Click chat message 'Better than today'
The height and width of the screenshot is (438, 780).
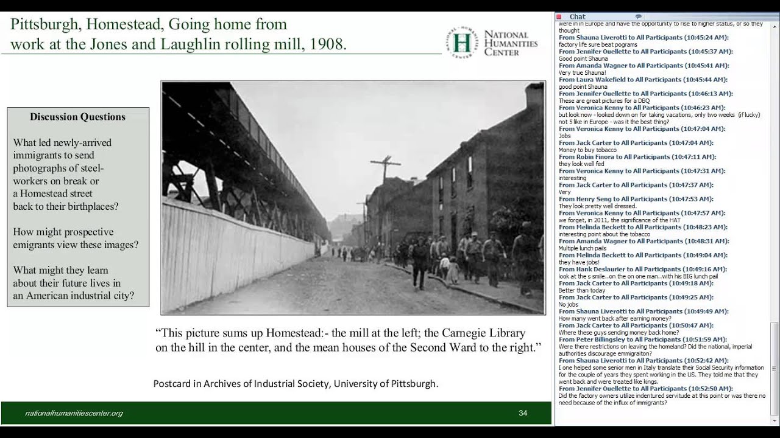(581, 290)
